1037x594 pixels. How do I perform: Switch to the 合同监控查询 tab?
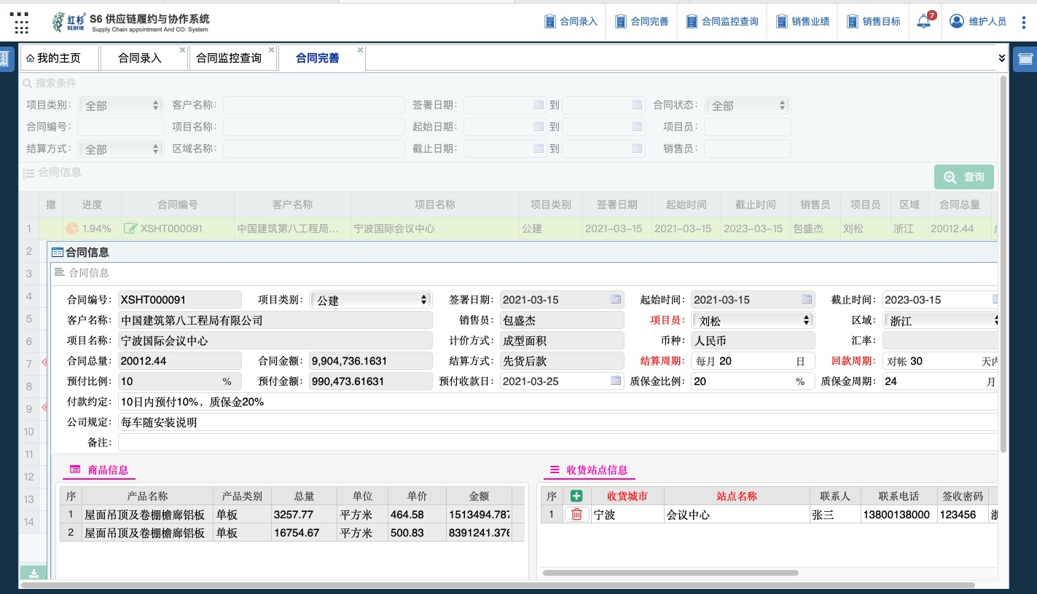pos(229,58)
